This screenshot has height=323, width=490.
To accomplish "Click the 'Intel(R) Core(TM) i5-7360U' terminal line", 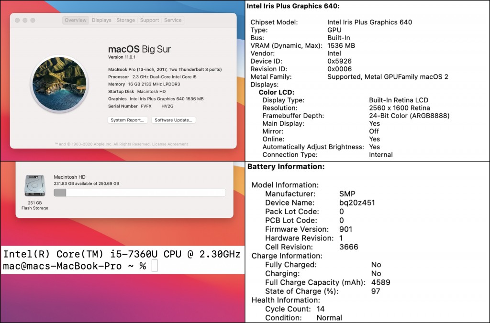I will point(122,254).
